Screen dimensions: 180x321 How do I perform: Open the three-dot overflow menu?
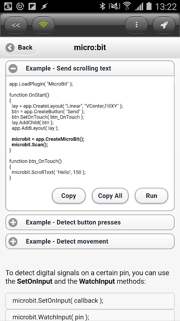click(x=136, y=25)
